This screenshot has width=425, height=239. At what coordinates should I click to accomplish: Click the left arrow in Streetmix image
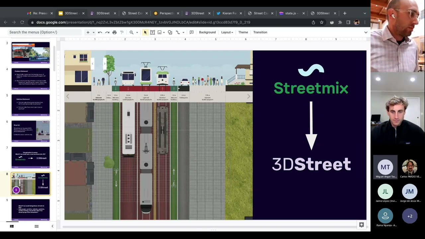[67, 96]
